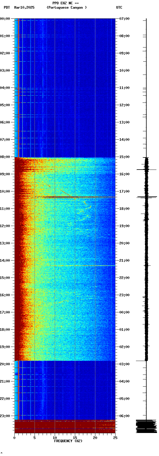Click the 20:00 PDT time label
The width and height of the screenshot is (159, 456).
(x=5, y=364)
